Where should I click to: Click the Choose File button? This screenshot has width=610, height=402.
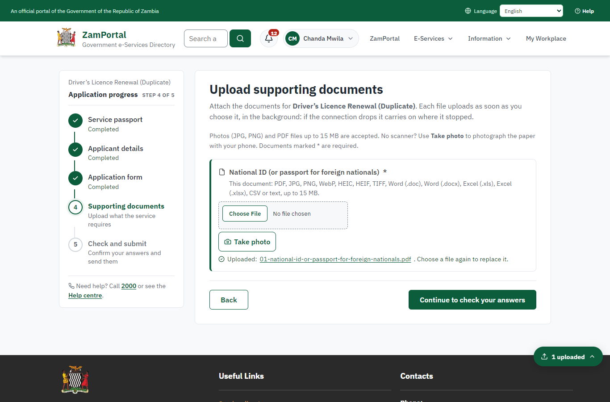(x=245, y=214)
